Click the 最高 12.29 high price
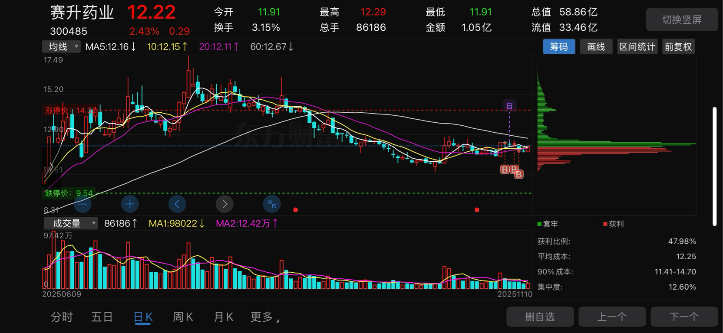The width and height of the screenshot is (723, 333). pyautogui.click(x=353, y=12)
